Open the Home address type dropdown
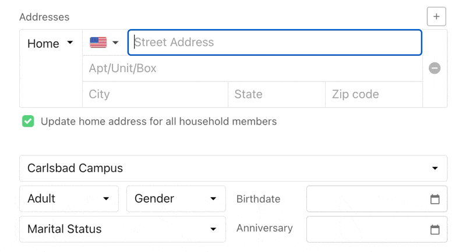Viewport: 466px width, 252px height. click(51, 44)
